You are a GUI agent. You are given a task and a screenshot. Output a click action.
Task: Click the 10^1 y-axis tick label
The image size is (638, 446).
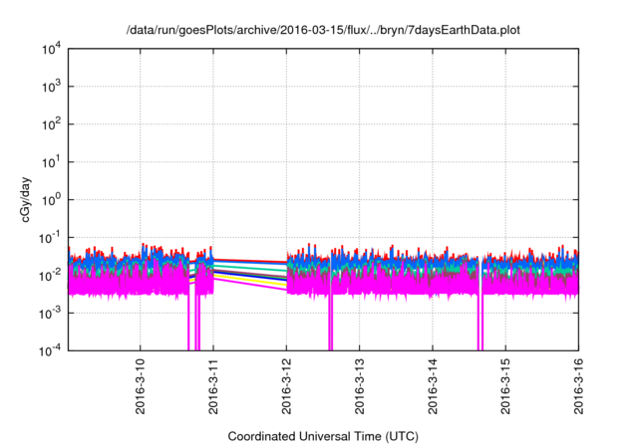pos(52,162)
